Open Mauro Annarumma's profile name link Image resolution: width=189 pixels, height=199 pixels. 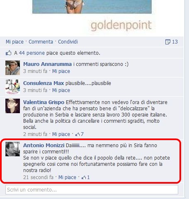coord(47,64)
